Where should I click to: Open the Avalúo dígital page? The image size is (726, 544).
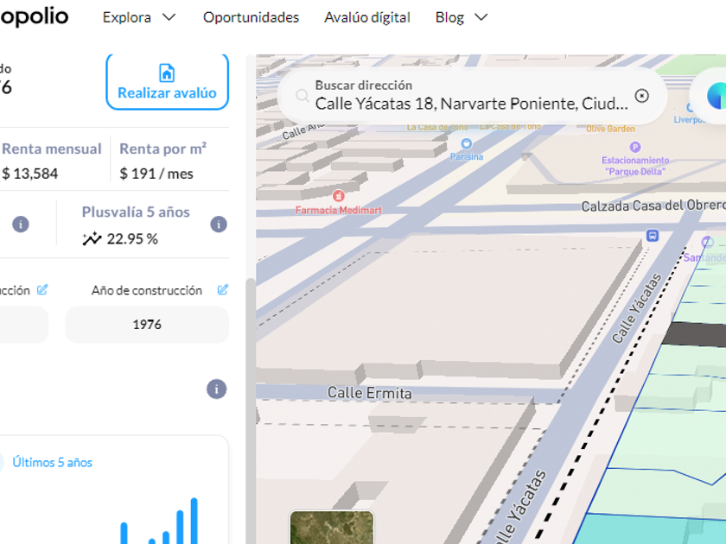click(367, 17)
